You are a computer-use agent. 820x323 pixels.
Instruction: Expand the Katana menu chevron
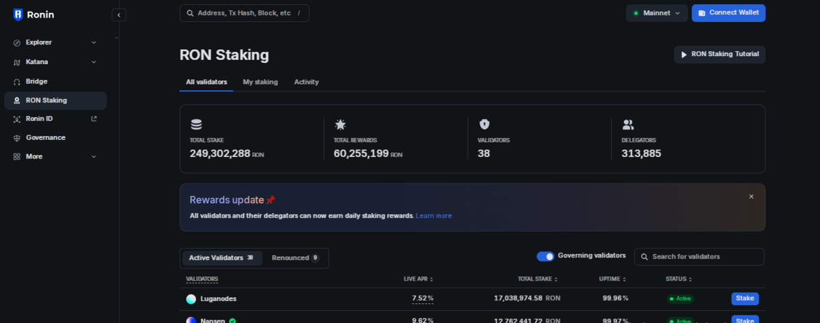point(94,62)
